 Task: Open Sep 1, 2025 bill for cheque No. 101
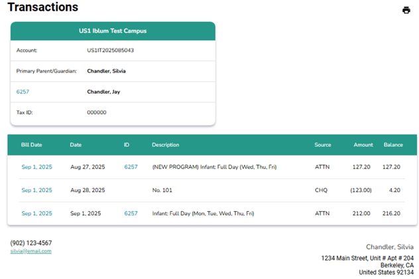pyautogui.click(x=36, y=191)
